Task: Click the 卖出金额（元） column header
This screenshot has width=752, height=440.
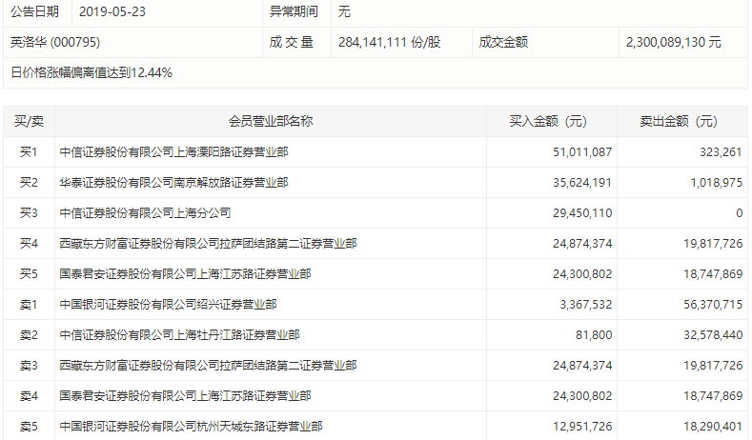Action: tap(679, 121)
